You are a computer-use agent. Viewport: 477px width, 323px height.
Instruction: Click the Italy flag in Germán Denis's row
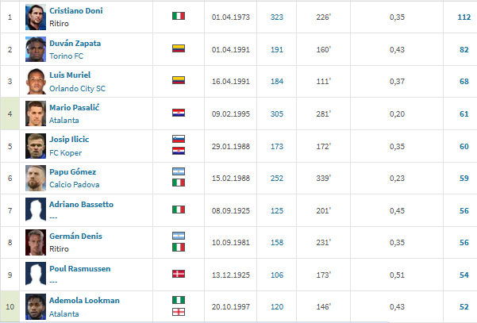tap(179, 247)
